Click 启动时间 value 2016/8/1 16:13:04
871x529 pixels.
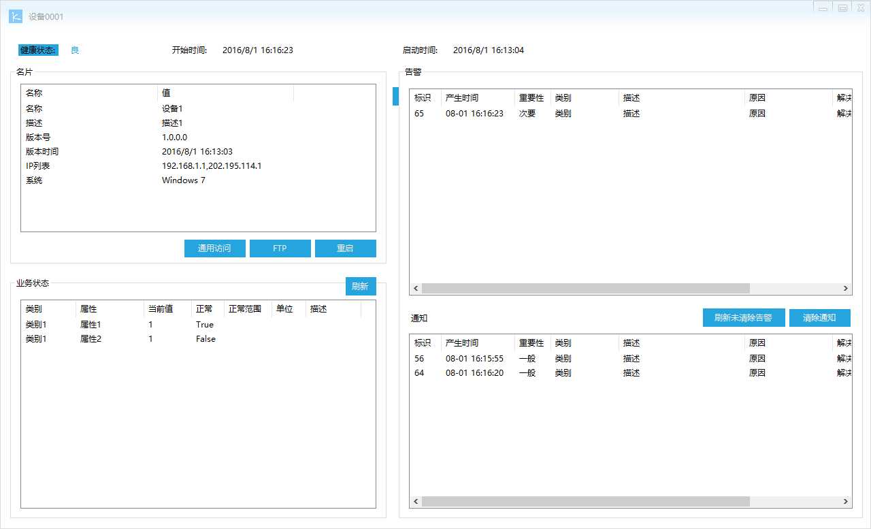489,50
